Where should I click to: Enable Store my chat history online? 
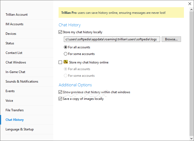click(60, 62)
